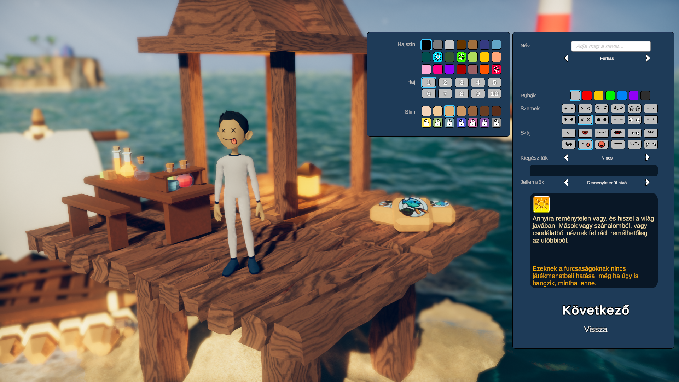
Task: Select the vampire fangs mouth icon
Action: 651,144
